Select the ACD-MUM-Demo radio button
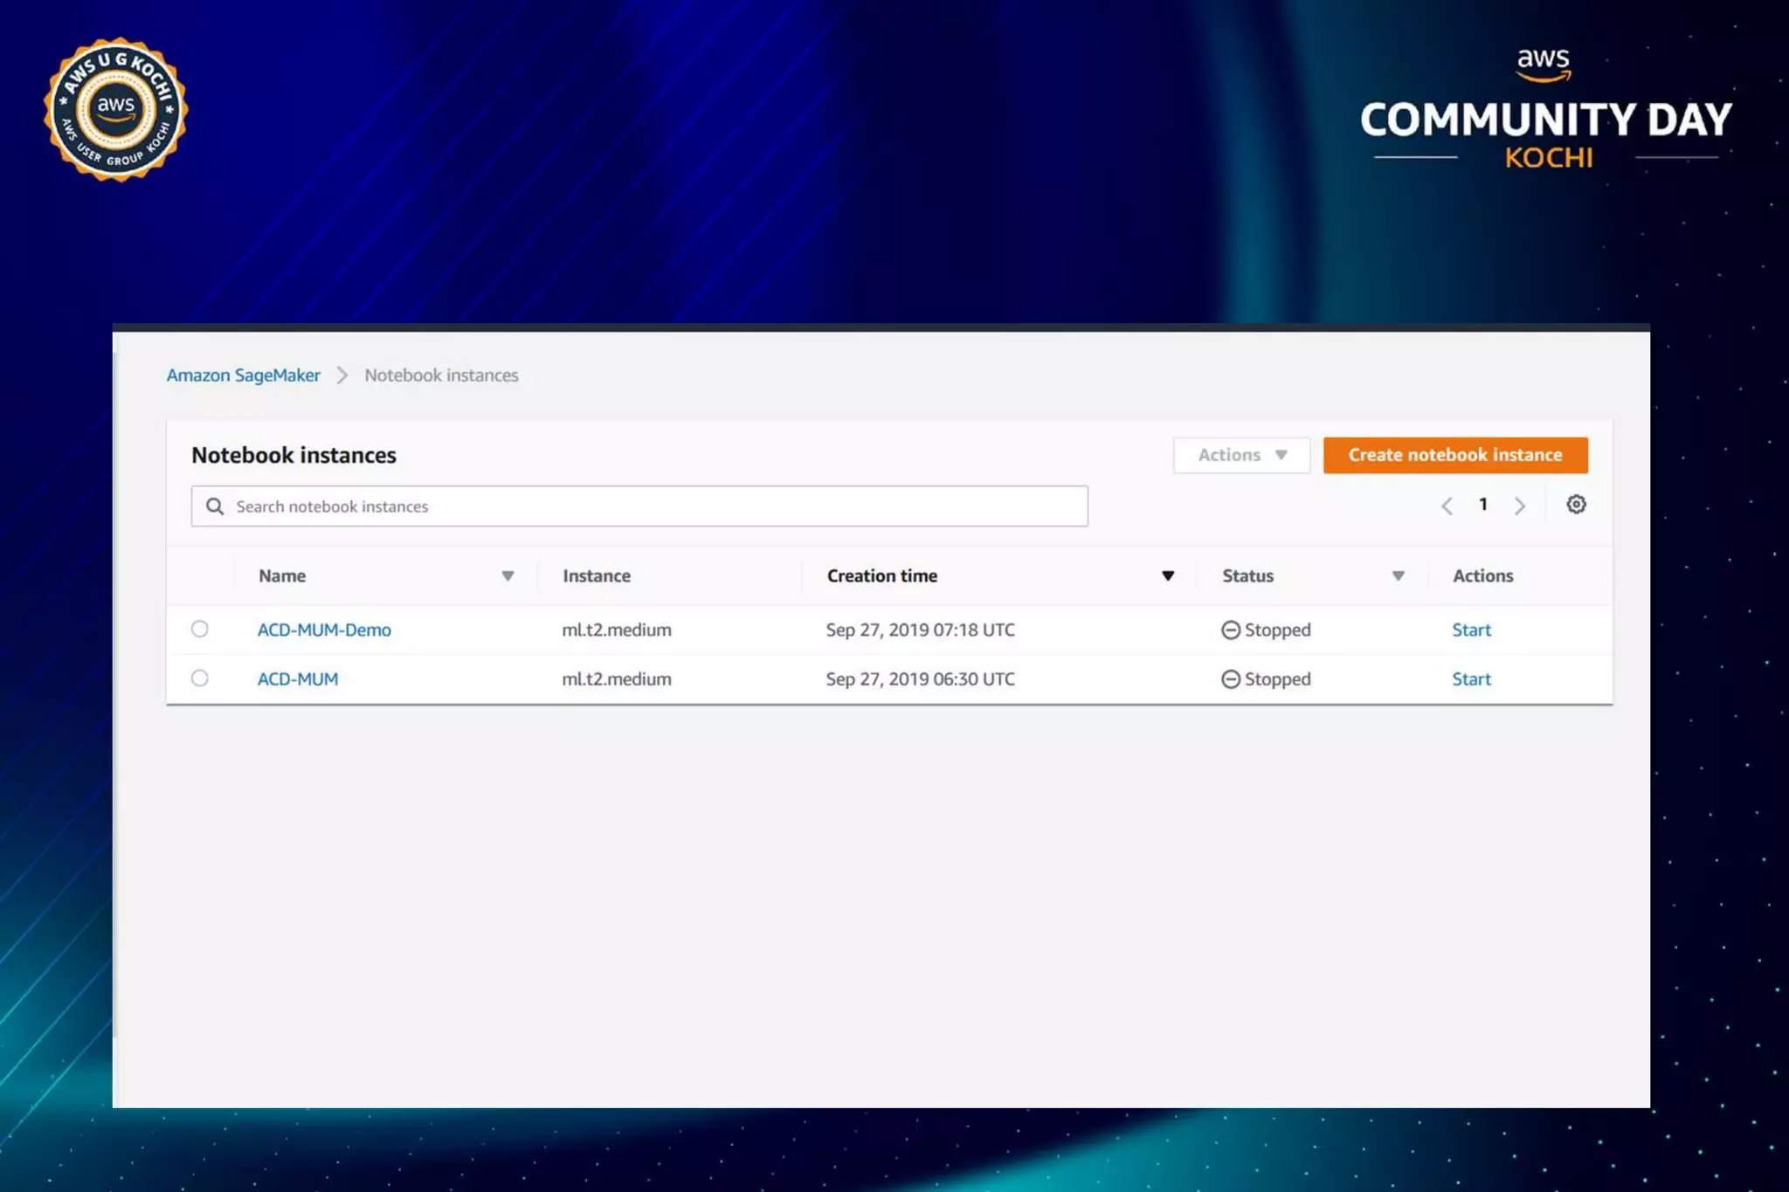The width and height of the screenshot is (1789, 1192). (x=200, y=629)
